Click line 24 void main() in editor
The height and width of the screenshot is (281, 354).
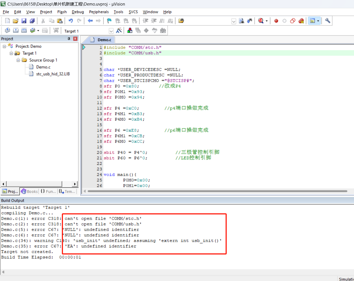pyautogui.click(x=120, y=175)
